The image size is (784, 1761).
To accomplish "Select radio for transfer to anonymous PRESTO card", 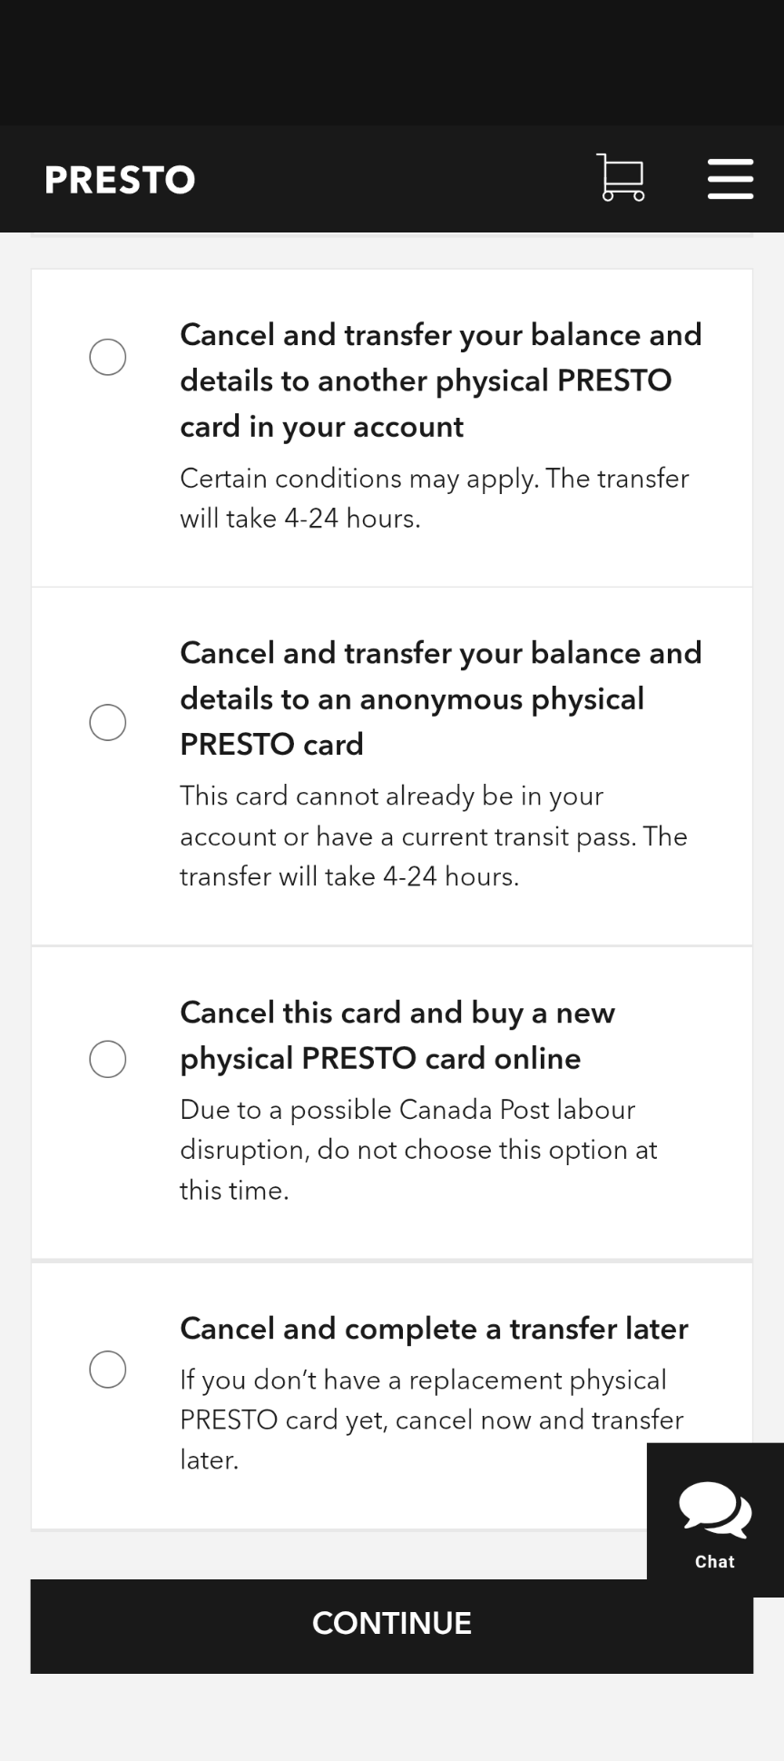I will (108, 722).
